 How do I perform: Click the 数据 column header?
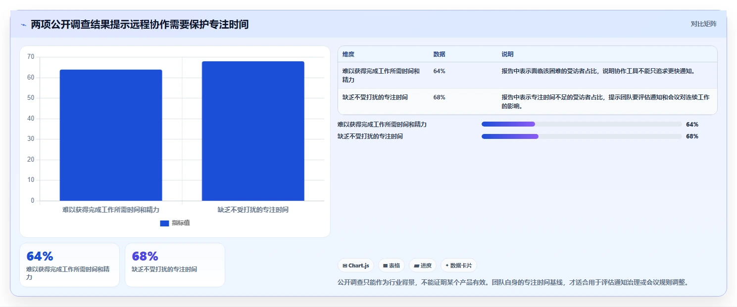(x=439, y=54)
